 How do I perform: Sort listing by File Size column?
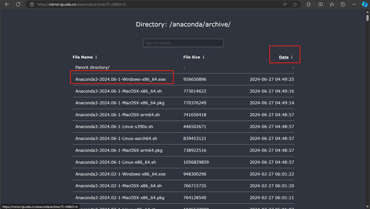click(x=192, y=57)
